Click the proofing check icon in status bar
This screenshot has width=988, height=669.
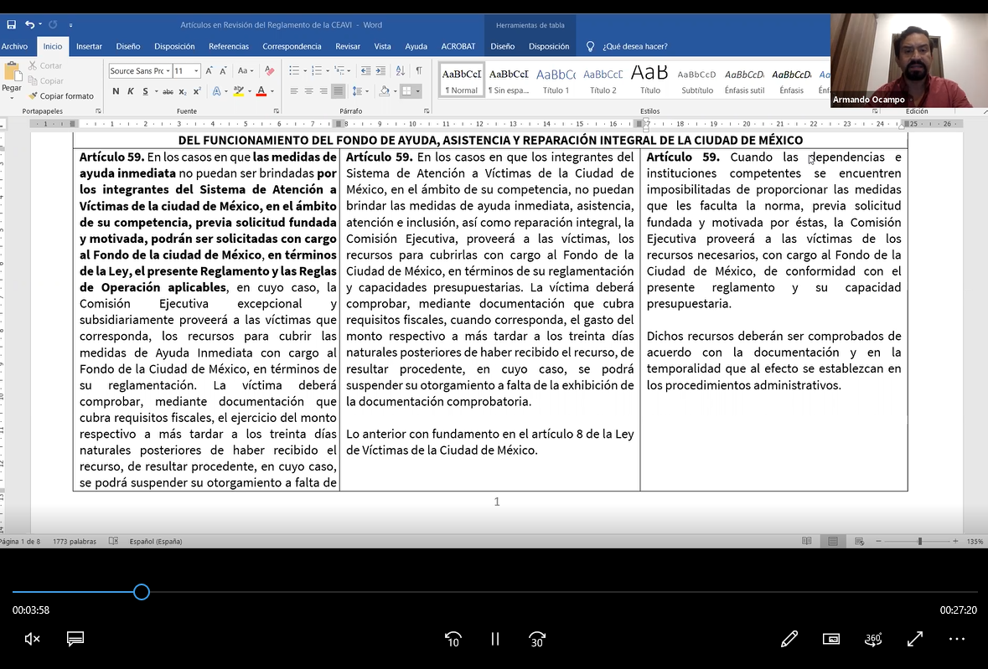click(113, 541)
